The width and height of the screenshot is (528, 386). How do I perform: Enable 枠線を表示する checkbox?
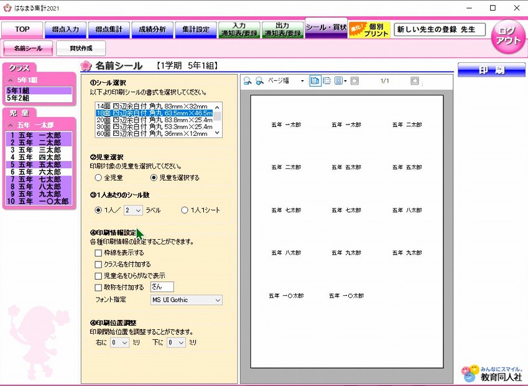(x=98, y=253)
